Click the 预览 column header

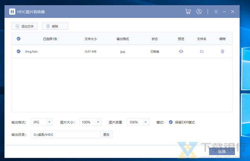(181, 39)
